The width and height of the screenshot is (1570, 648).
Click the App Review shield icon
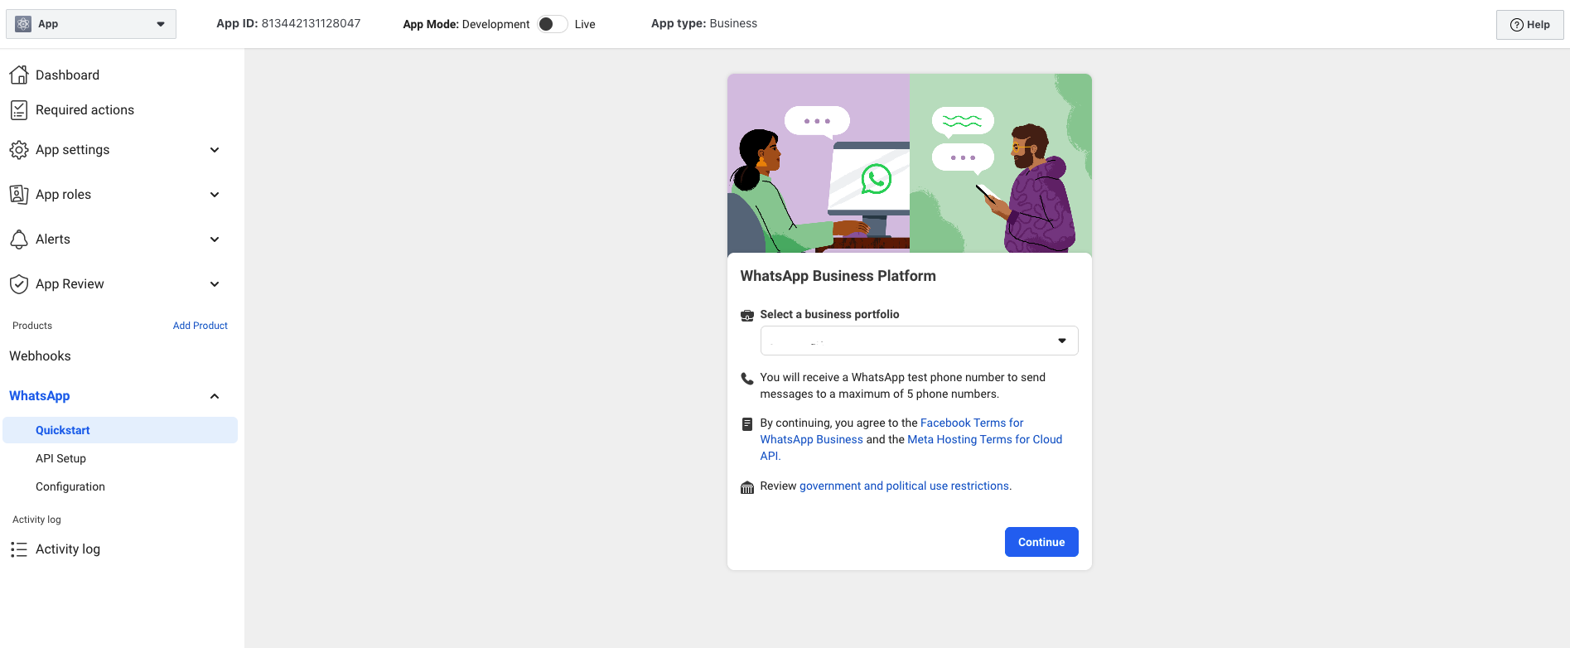19,284
